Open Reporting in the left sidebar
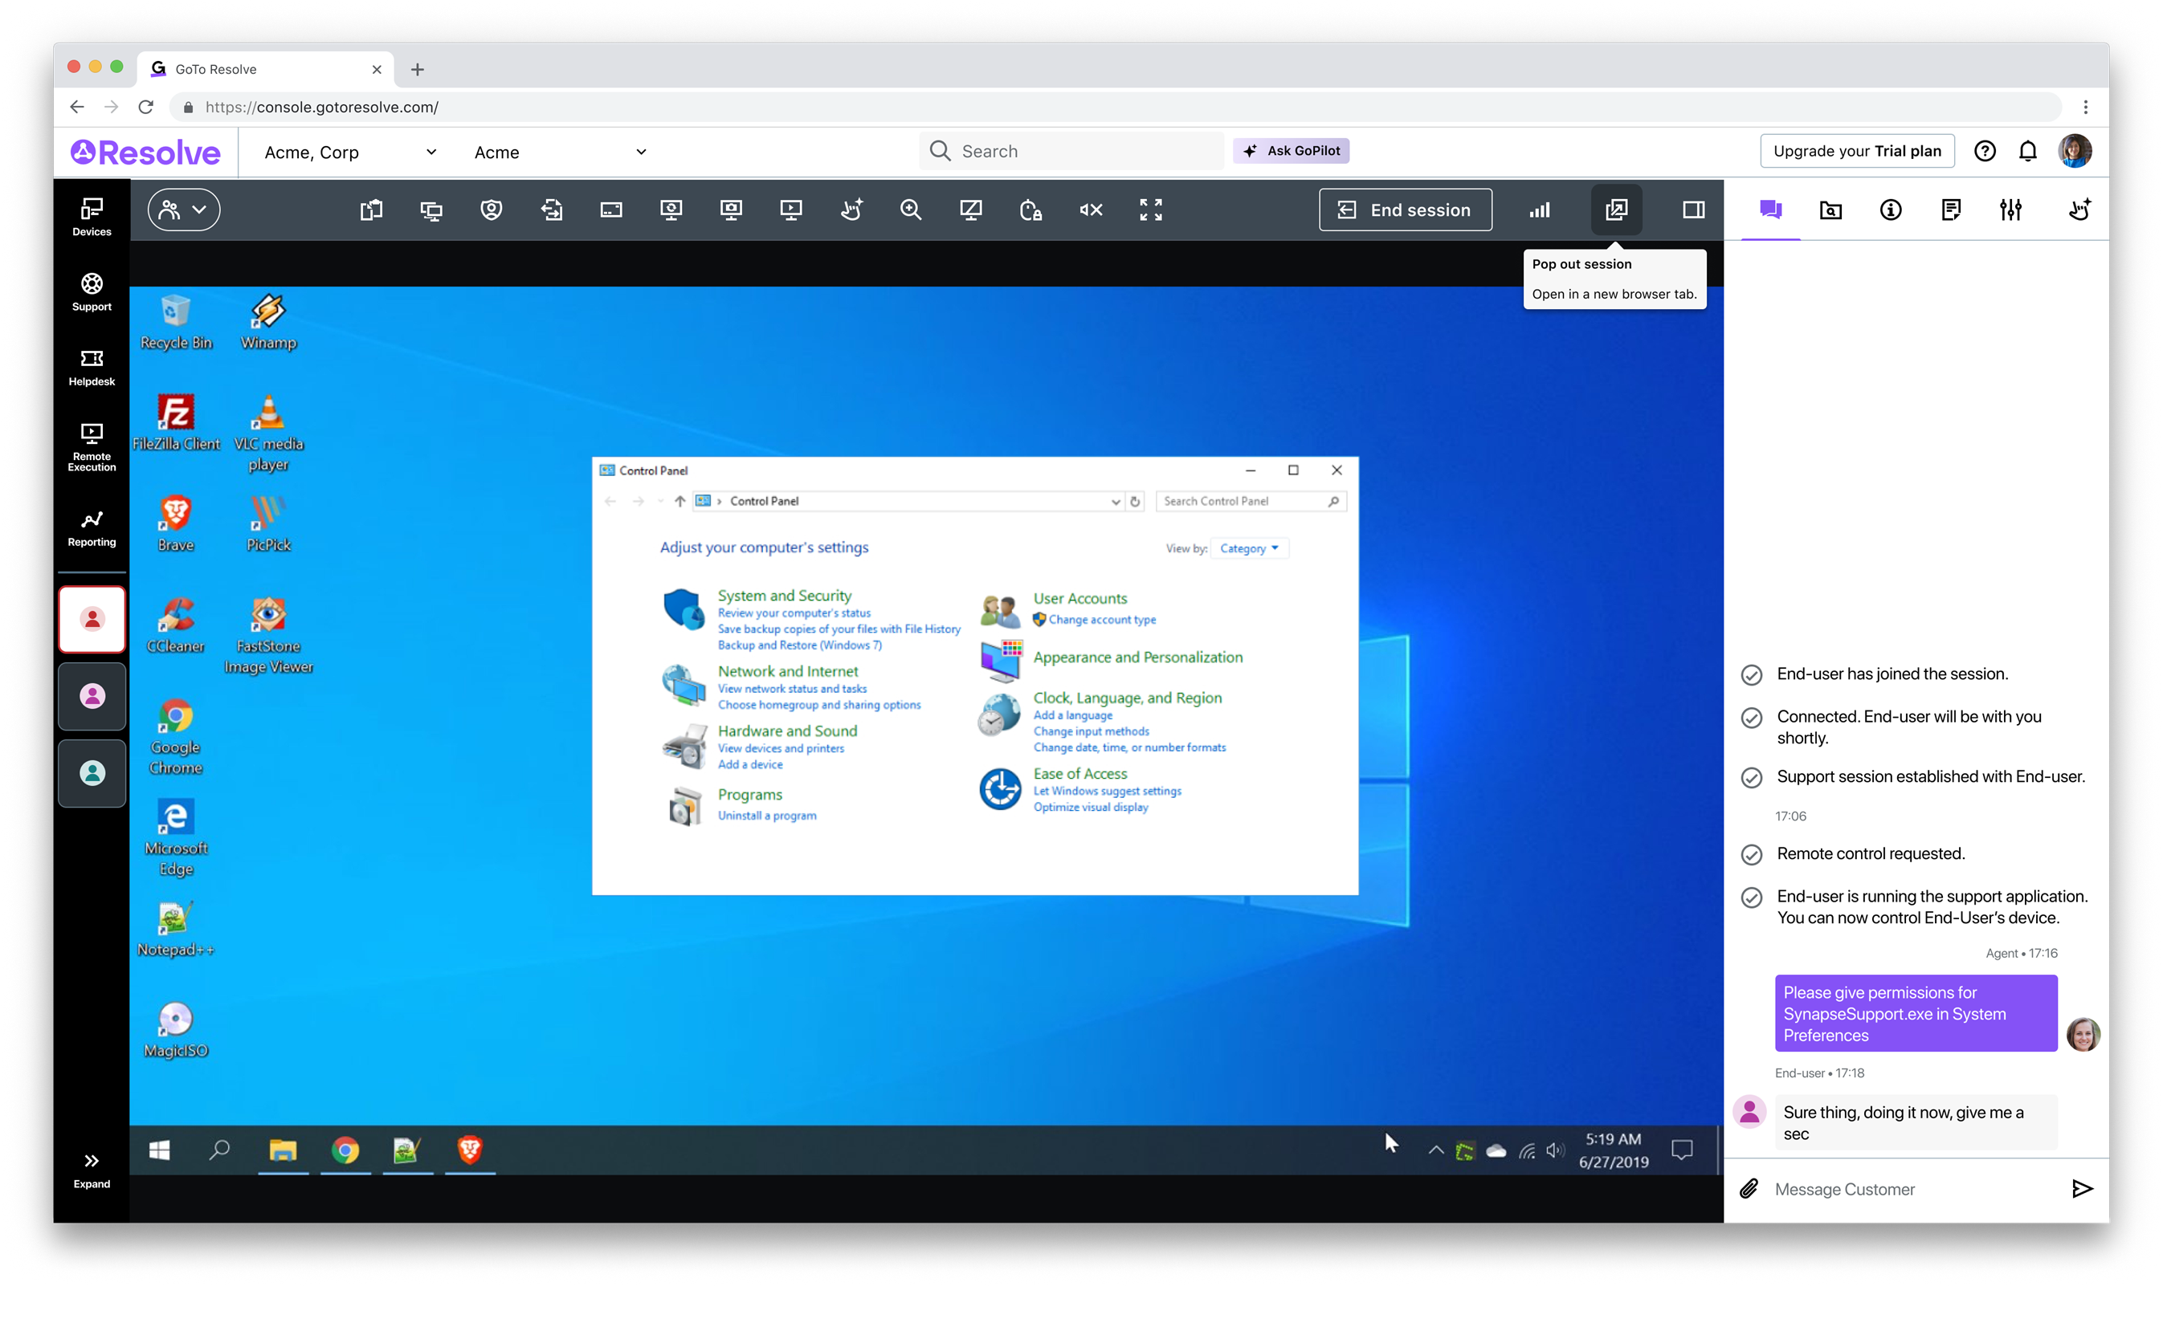Screen dimensions: 2163x1323 tap(92, 528)
